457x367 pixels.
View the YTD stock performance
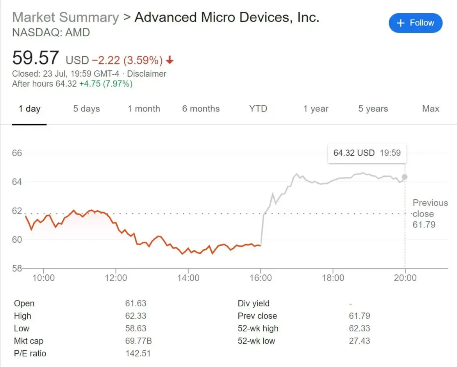[257, 109]
